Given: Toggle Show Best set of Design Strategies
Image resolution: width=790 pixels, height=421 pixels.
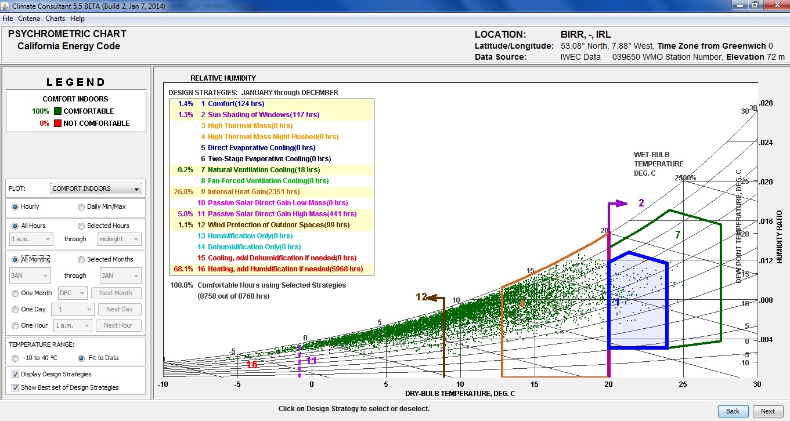Looking at the screenshot, I should [15, 388].
